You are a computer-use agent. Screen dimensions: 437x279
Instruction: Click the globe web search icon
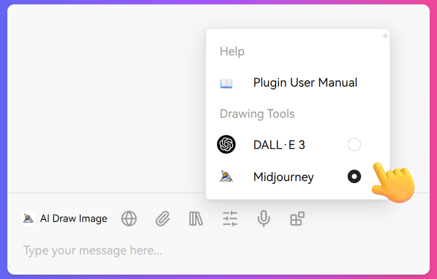129,218
